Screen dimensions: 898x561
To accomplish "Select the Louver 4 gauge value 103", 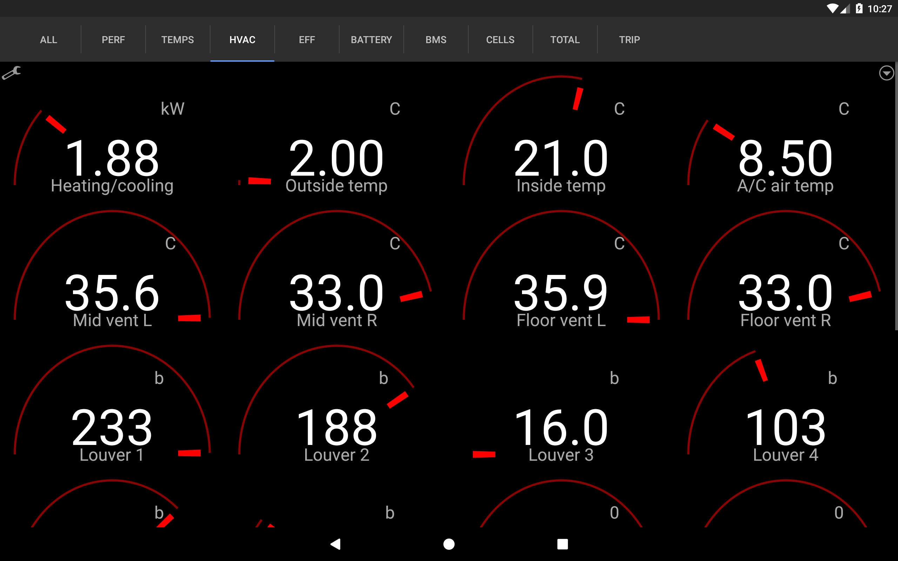I will pos(785,428).
